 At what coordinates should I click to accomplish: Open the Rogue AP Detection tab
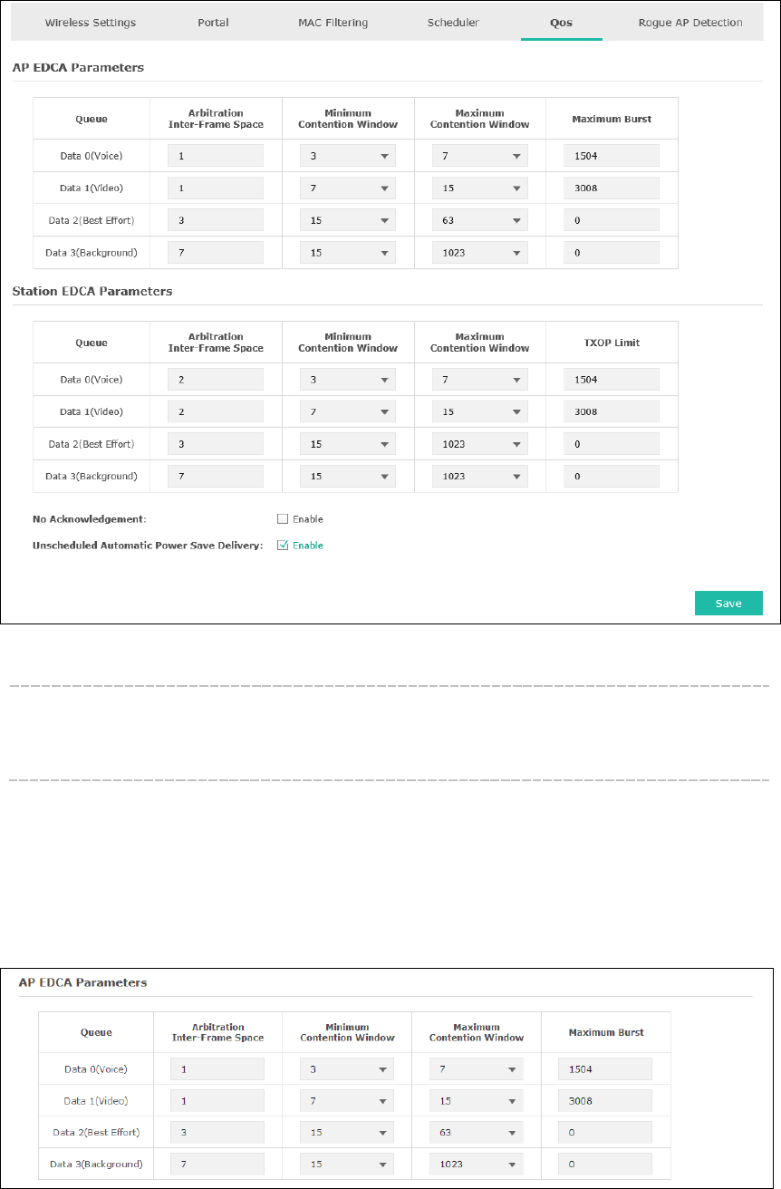pyautogui.click(x=690, y=23)
